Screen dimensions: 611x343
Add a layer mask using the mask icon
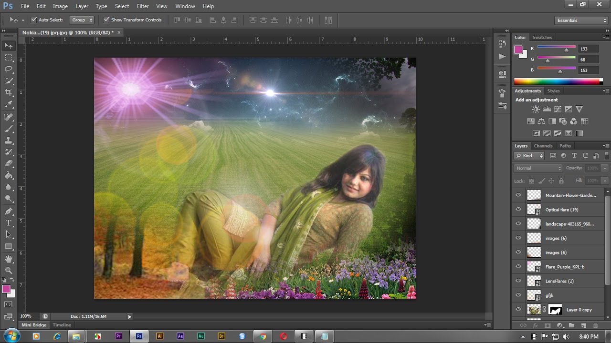tap(548, 325)
